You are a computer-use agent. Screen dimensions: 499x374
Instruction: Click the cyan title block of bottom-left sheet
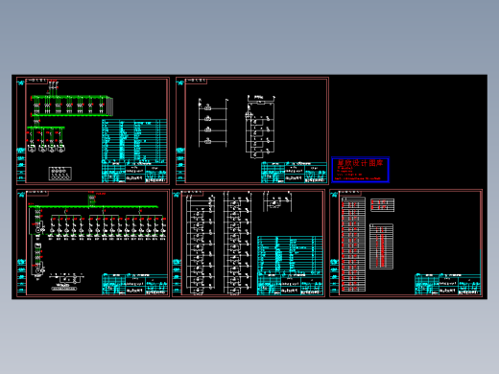(134, 284)
